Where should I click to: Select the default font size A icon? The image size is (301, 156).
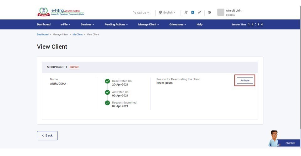[193, 13]
